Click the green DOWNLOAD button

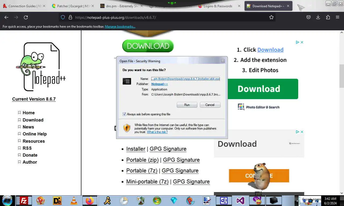point(148,46)
